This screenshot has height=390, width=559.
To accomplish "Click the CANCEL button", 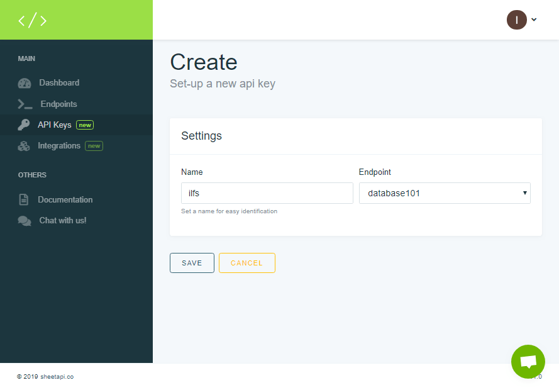I will tap(246, 263).
